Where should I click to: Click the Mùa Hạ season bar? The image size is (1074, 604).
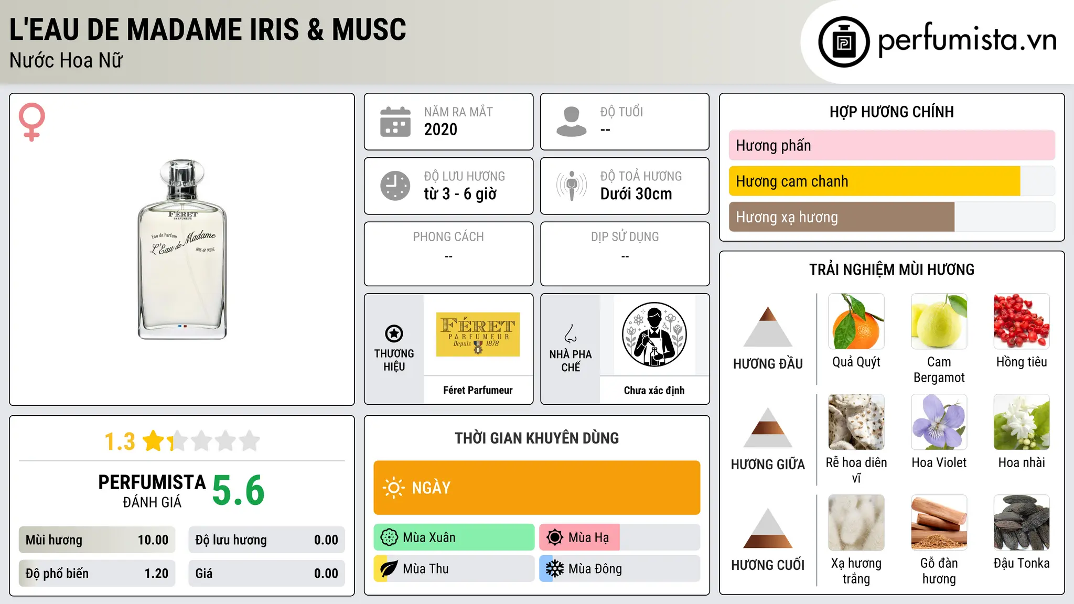point(620,537)
